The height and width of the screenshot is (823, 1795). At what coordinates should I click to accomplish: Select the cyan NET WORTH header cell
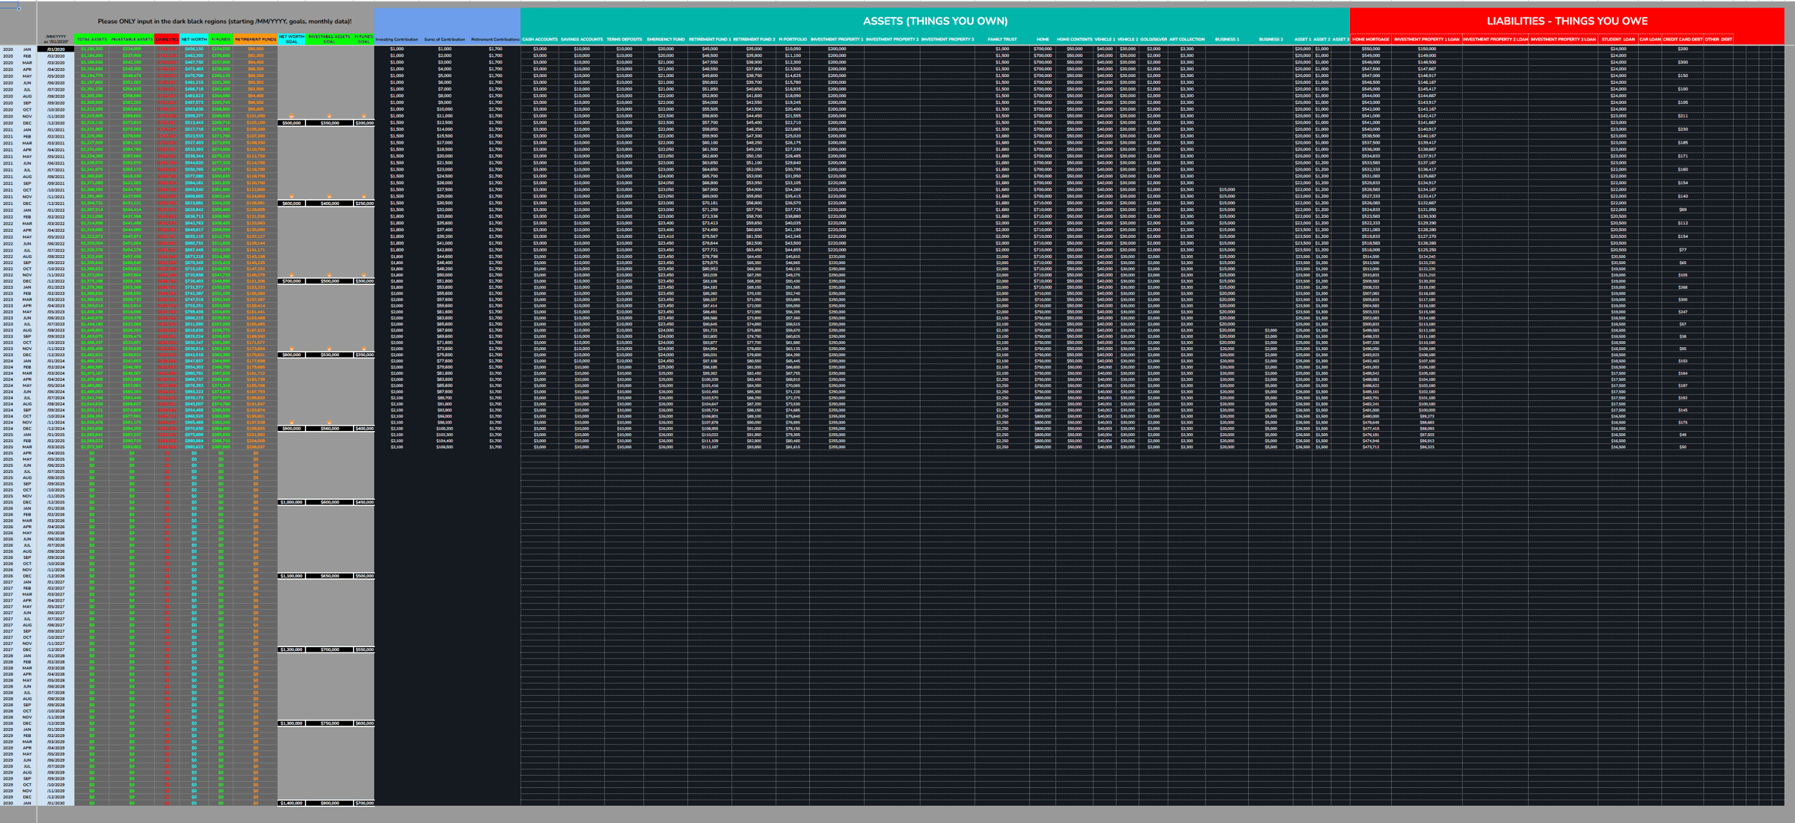click(194, 40)
